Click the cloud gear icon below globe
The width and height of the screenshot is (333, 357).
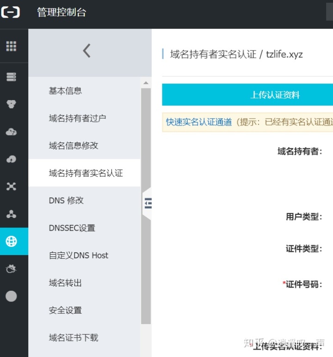[x=11, y=269]
